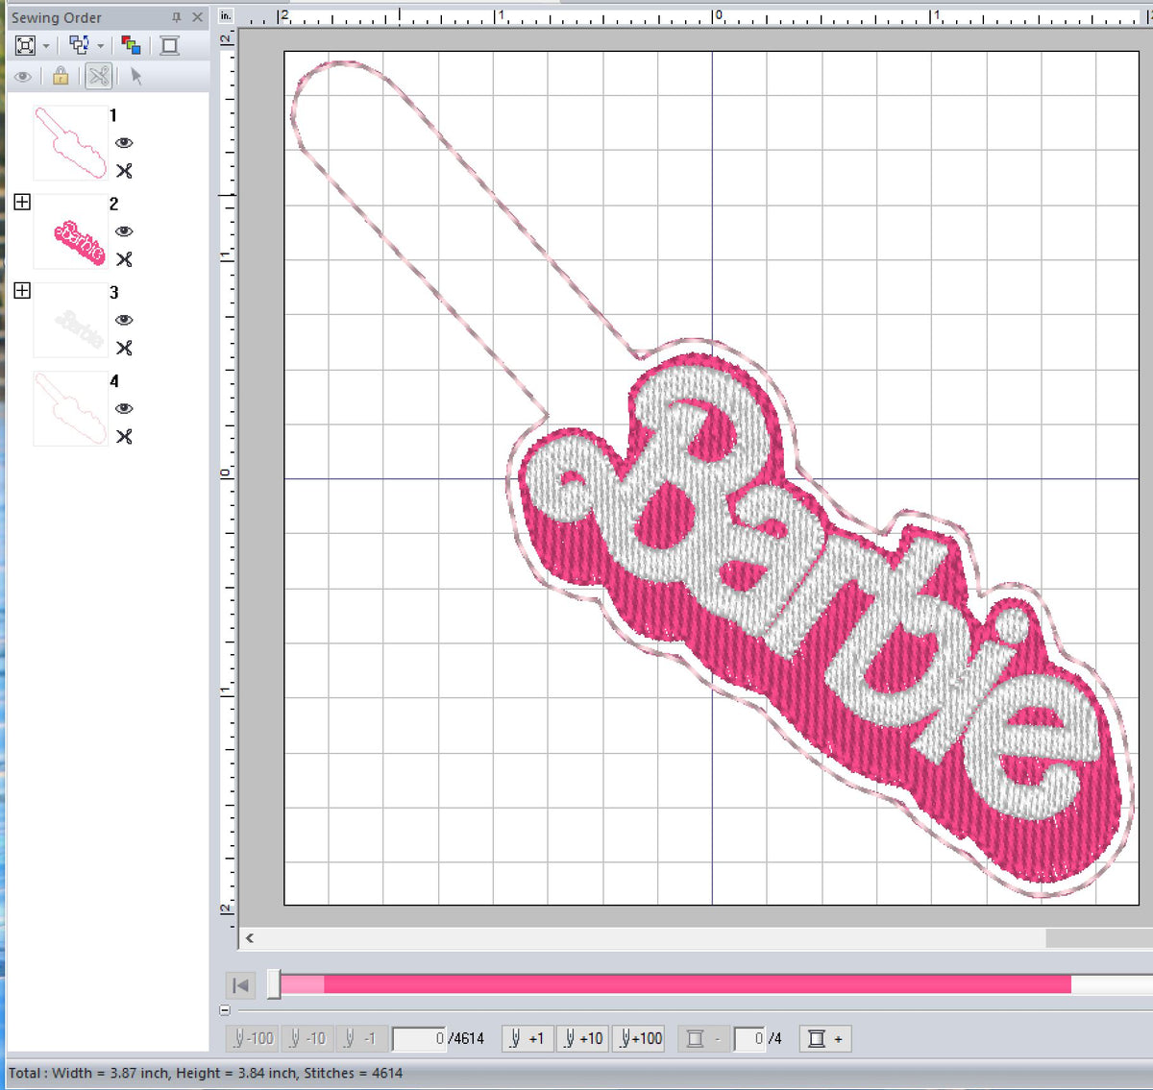Click the horizontal scrollbar thumb
1153x1090 pixels.
pyautogui.click(x=1099, y=938)
